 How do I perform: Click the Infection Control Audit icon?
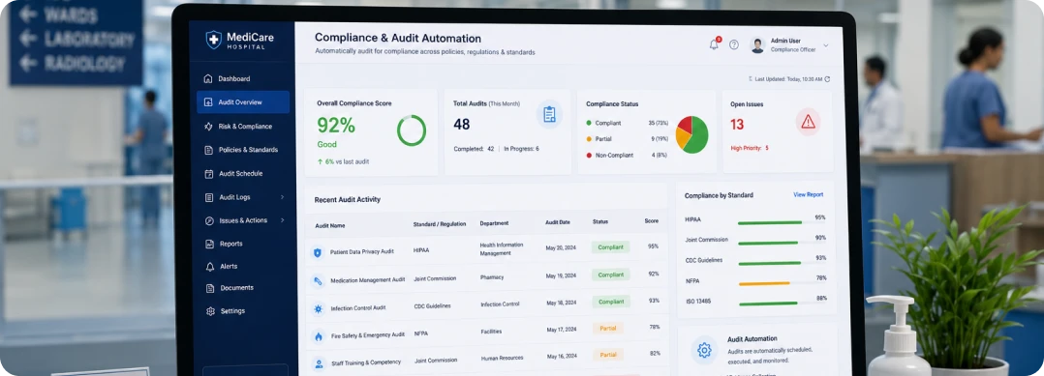[319, 309]
